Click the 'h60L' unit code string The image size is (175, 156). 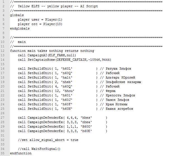67,69
